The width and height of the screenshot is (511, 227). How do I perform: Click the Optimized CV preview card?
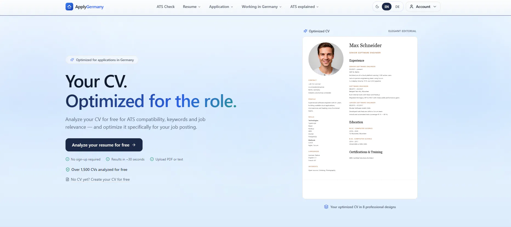[x=360, y=118]
